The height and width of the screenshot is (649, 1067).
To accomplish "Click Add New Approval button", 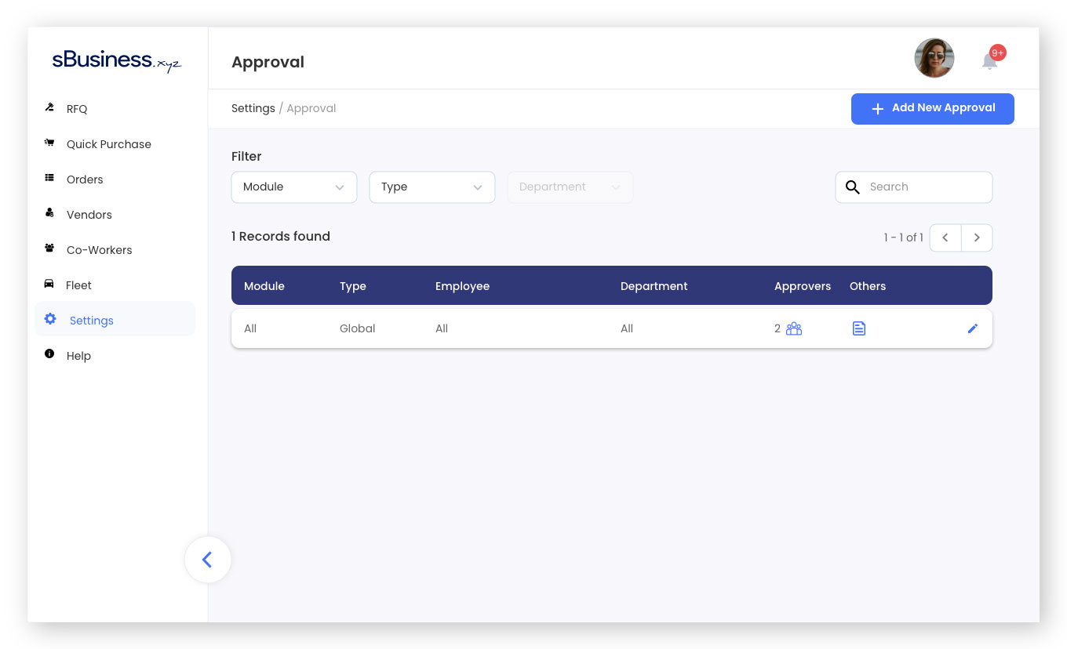I will tap(932, 109).
